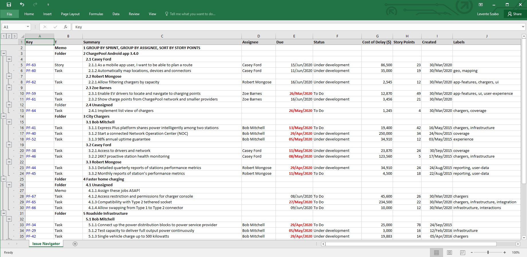Show outline level 2 button
The width and height of the screenshot is (527, 257).
tap(9, 36)
